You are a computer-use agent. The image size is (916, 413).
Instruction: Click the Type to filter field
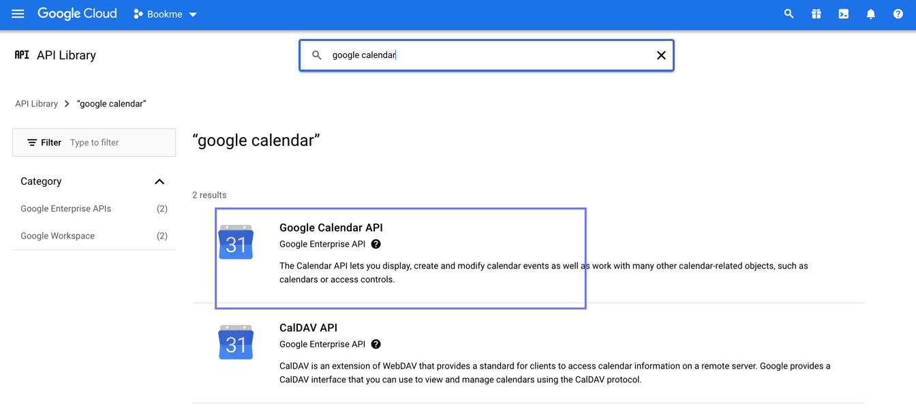tap(119, 142)
